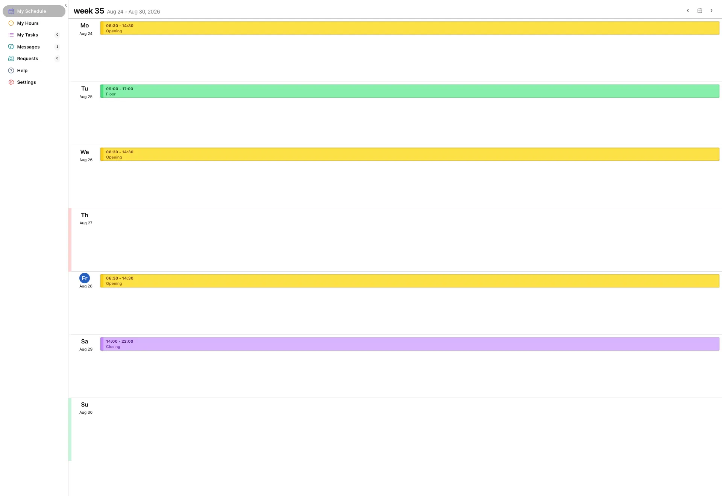
Task: Select My Schedule in the sidebar
Action: [x=34, y=11]
